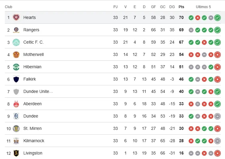
Task: Open the Dundee United team name
Action: point(38,91)
